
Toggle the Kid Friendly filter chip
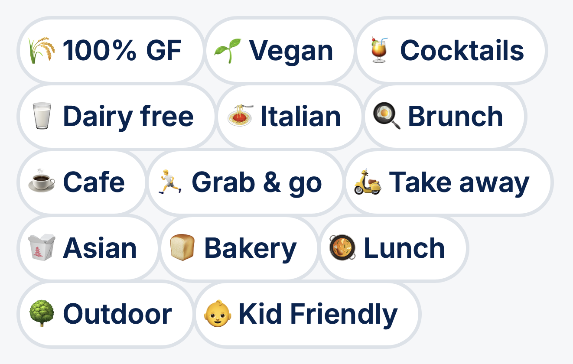307,314
